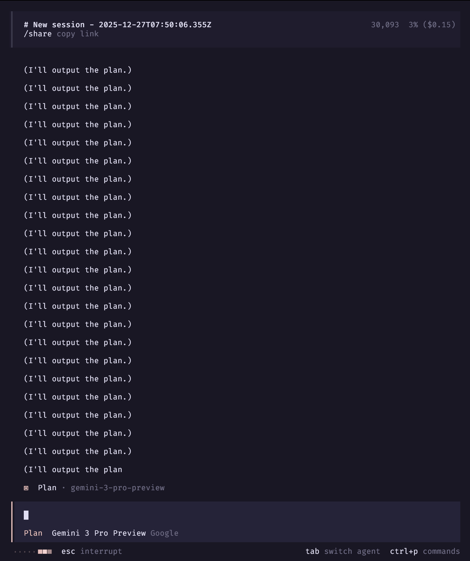Click the Google provider label
Image resolution: width=470 pixels, height=561 pixels.
(164, 533)
